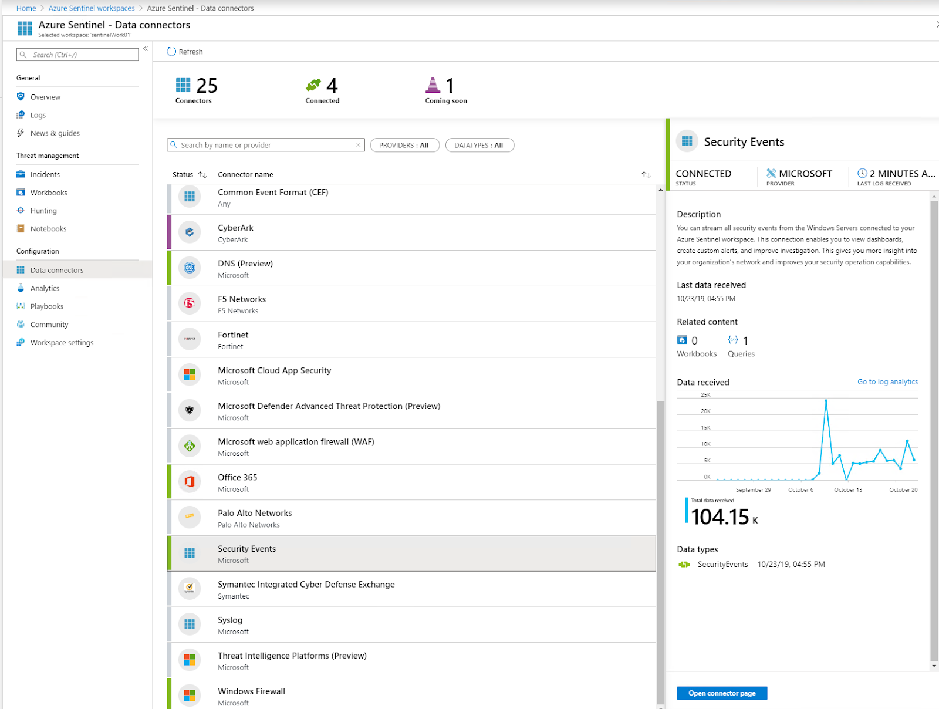Click the 25 Connectors summary count
This screenshot has width=939, height=709.
coord(196,90)
